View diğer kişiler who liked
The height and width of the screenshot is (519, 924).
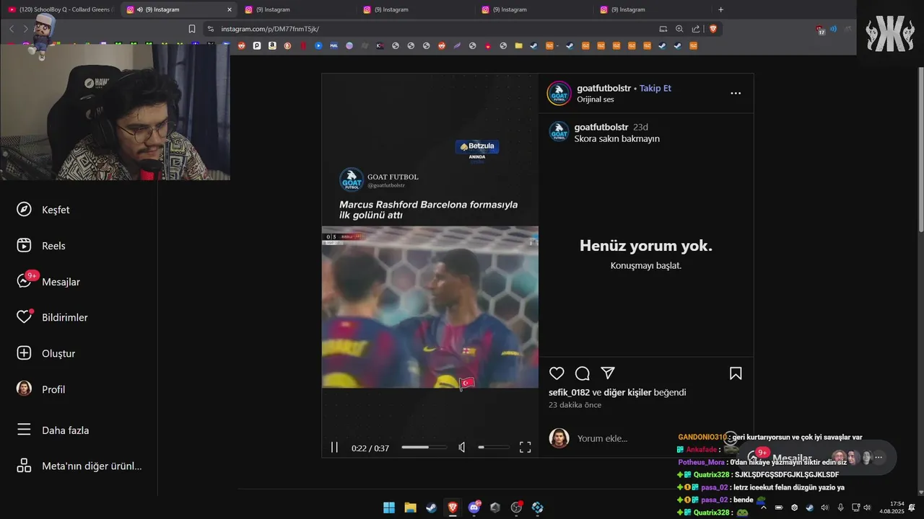(627, 392)
